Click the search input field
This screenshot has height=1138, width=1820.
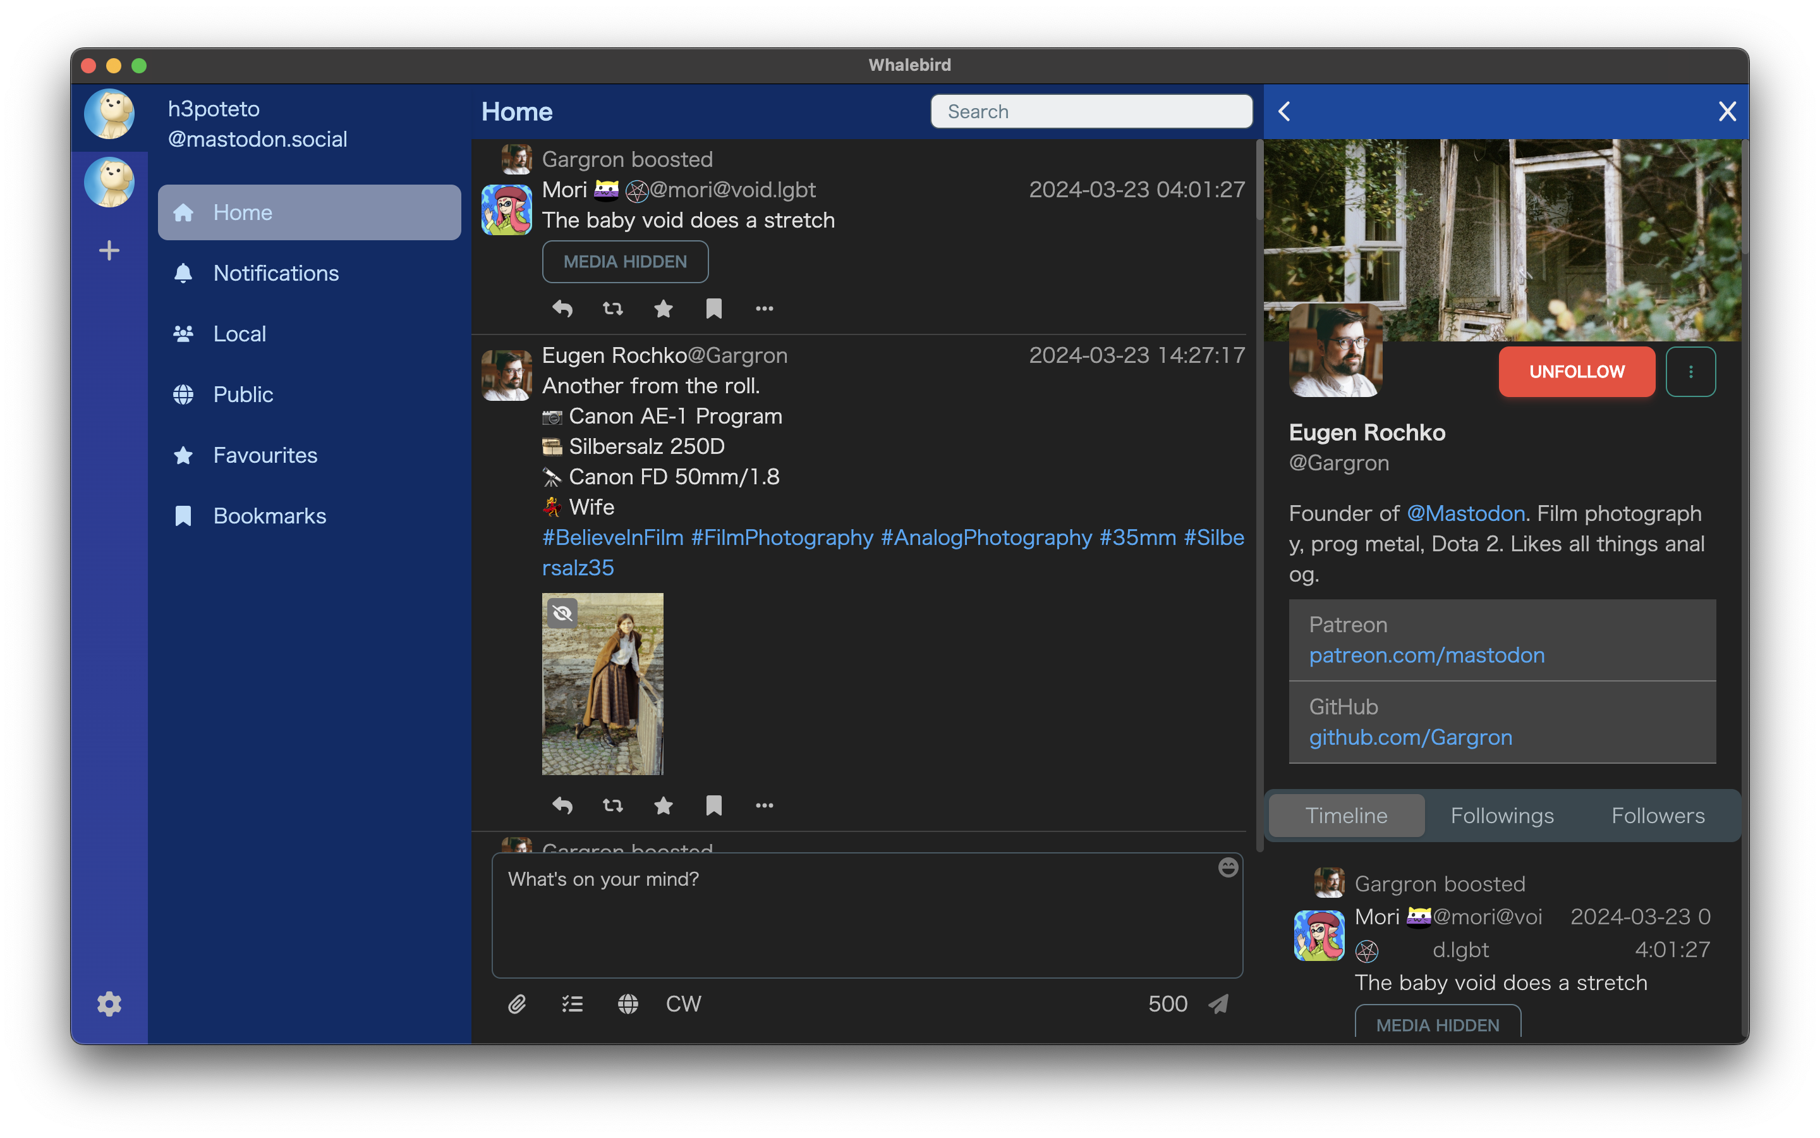click(x=1090, y=111)
